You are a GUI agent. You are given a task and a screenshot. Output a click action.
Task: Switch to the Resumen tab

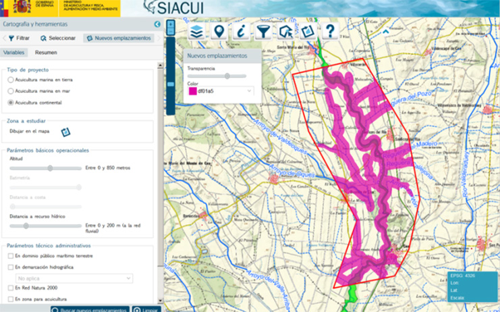click(46, 53)
